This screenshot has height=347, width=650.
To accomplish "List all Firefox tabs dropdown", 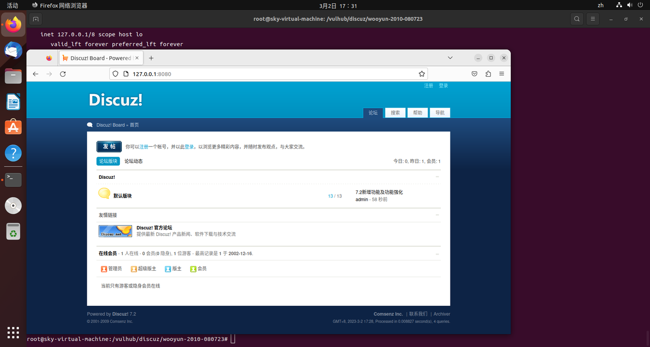I will [450, 58].
